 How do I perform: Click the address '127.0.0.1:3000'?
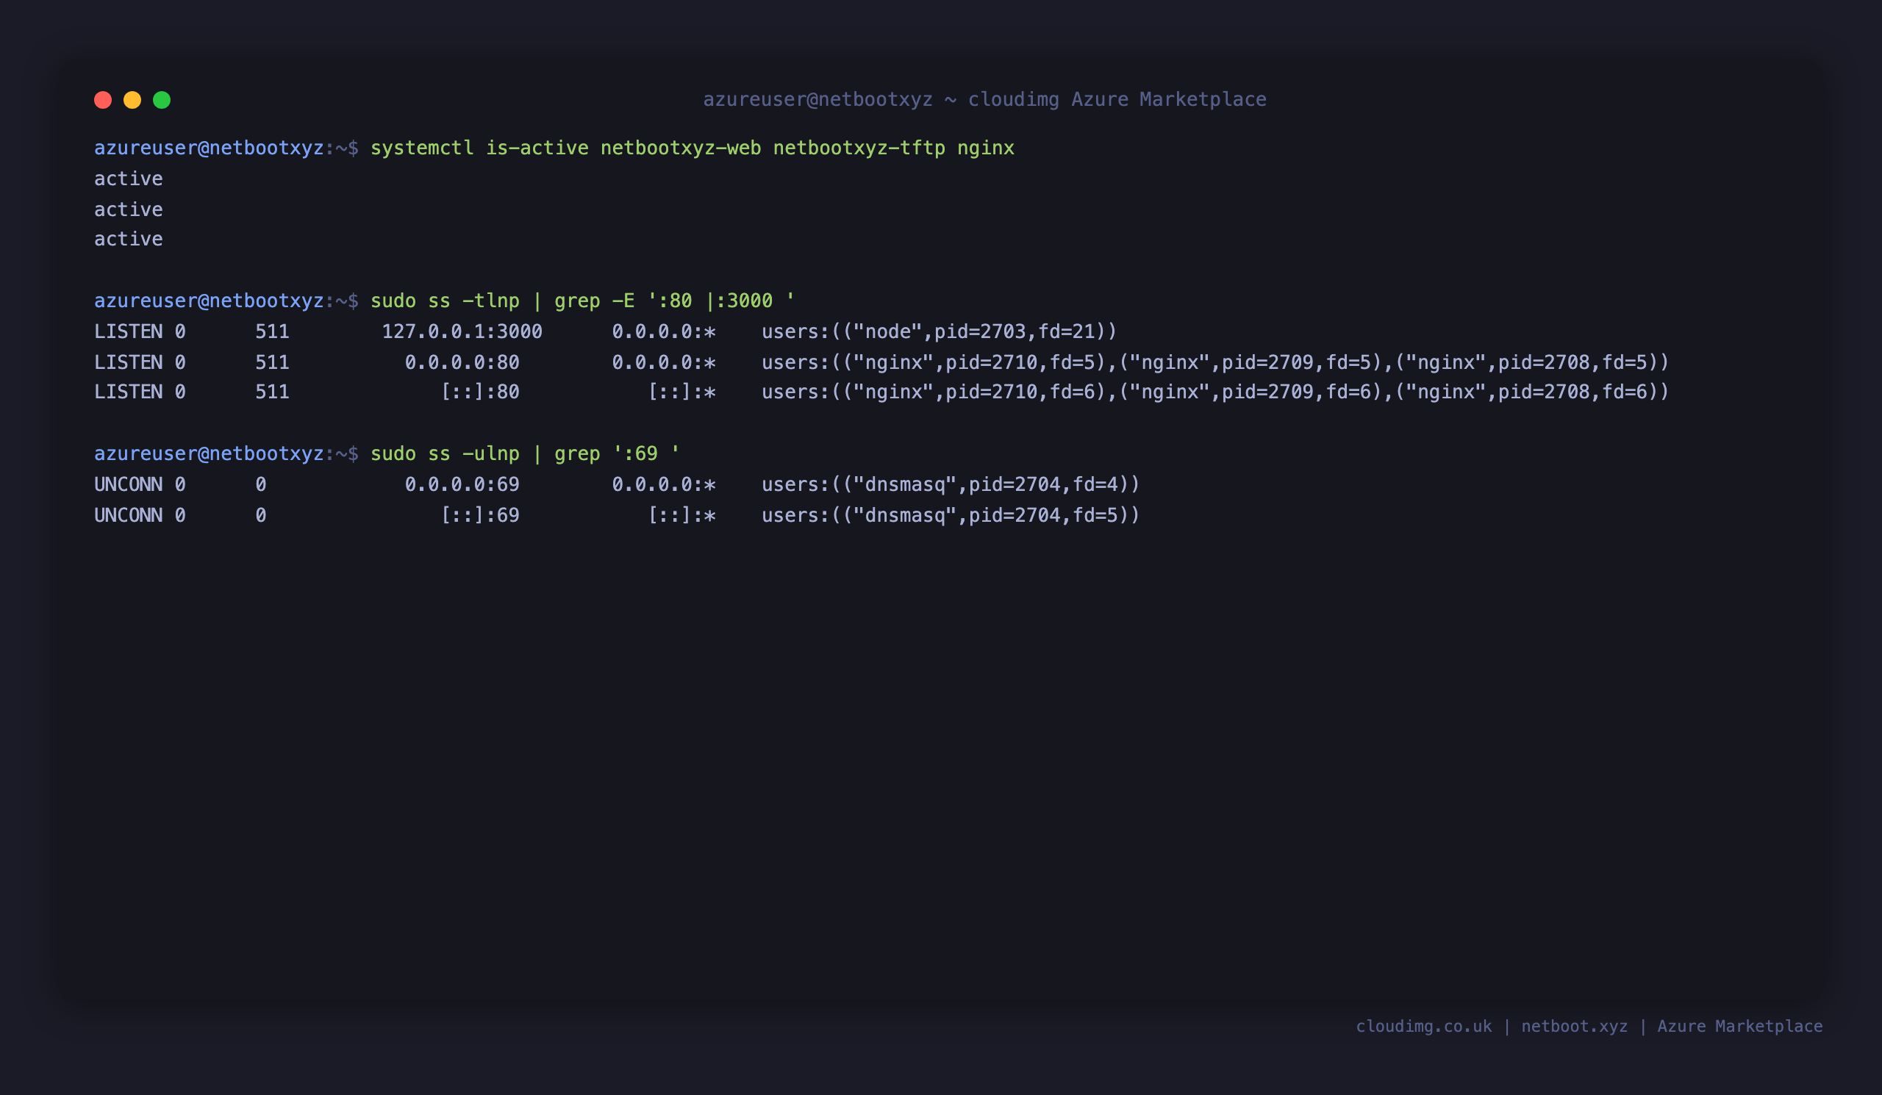coord(462,331)
